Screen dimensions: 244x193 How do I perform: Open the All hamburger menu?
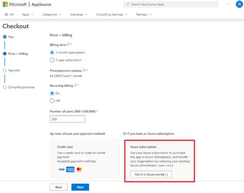click(9, 14)
